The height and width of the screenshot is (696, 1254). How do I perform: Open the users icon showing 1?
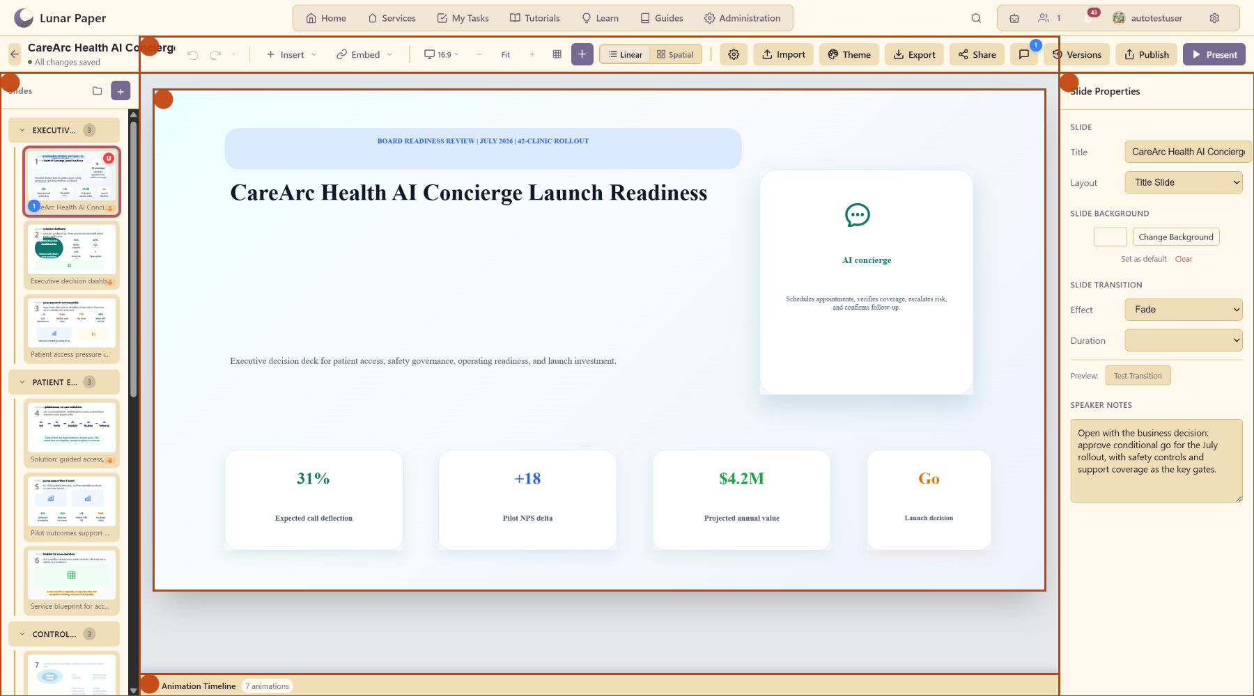(1049, 18)
